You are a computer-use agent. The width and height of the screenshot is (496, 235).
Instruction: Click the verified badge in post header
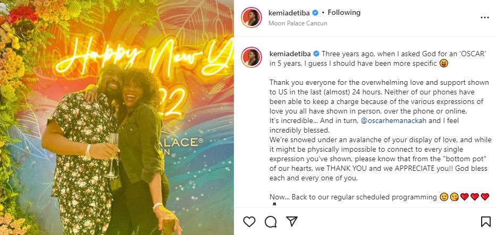[315, 13]
